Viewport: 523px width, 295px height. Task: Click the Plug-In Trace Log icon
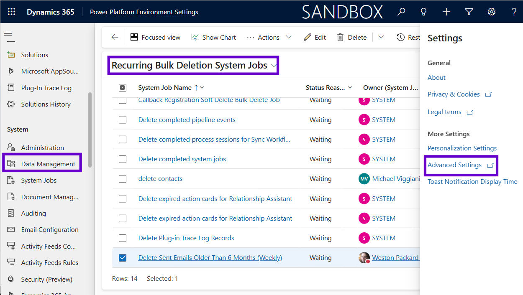tap(12, 88)
